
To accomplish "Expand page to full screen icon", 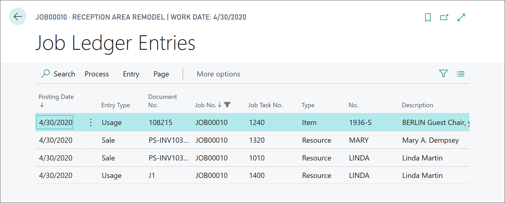I will tap(461, 17).
